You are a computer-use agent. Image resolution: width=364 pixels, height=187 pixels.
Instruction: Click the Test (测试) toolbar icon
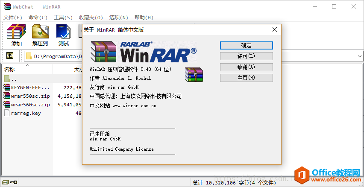tap(64, 35)
